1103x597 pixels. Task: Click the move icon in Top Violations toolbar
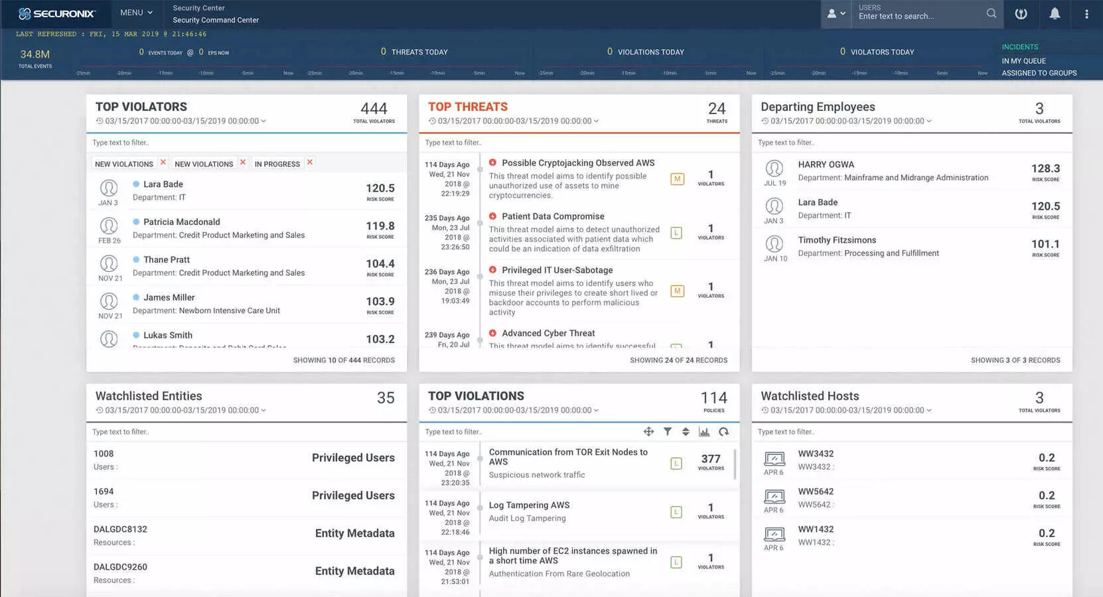[648, 432]
